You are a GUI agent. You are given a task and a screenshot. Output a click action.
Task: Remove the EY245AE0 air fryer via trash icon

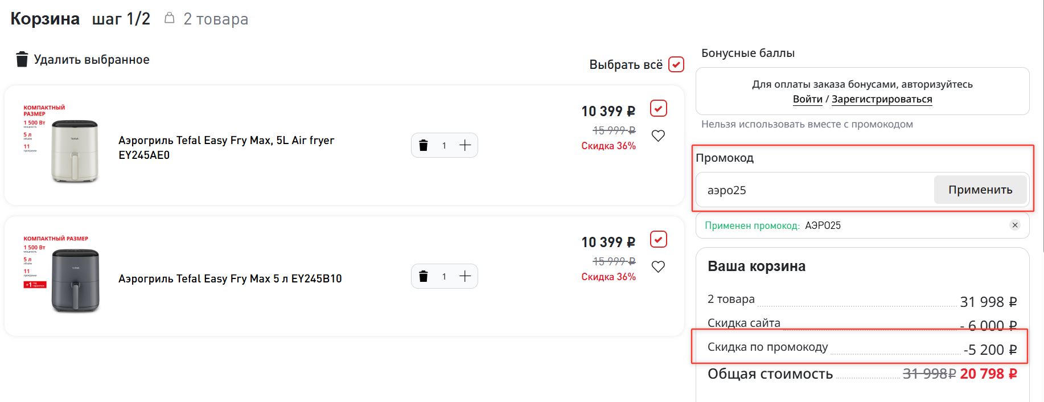point(424,146)
